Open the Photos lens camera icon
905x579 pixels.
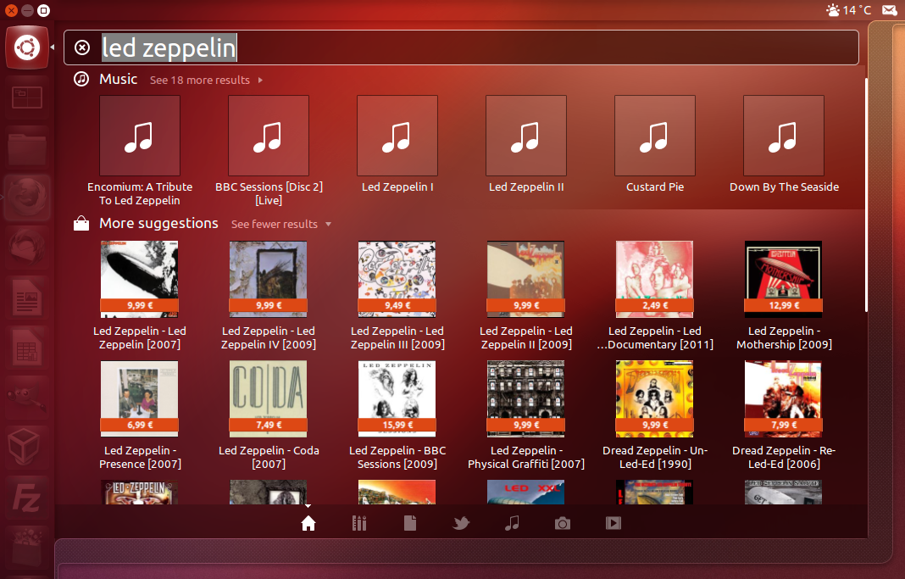(563, 524)
